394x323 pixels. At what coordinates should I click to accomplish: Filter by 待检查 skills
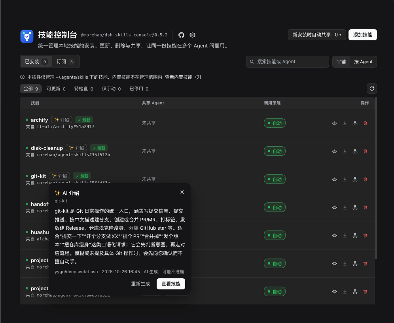click(84, 89)
